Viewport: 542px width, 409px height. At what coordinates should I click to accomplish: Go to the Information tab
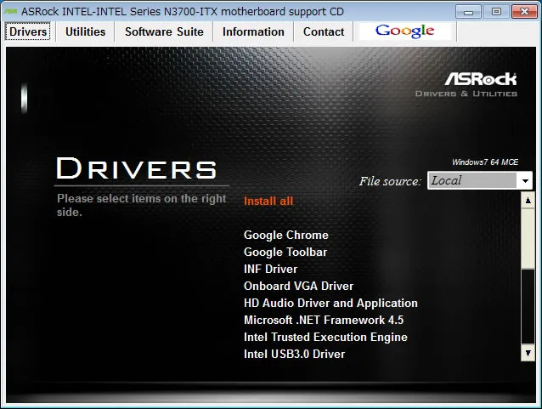point(253,31)
